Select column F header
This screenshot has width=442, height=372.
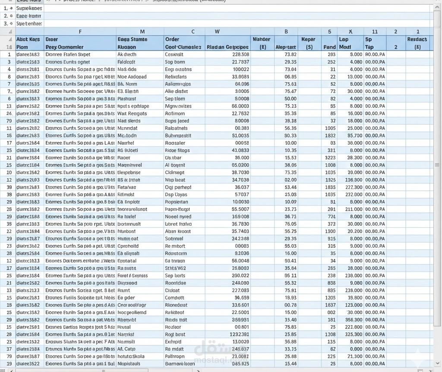coord(80,32)
